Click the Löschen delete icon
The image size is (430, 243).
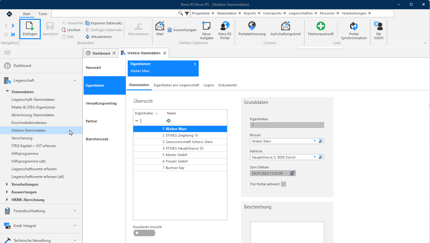(64, 30)
